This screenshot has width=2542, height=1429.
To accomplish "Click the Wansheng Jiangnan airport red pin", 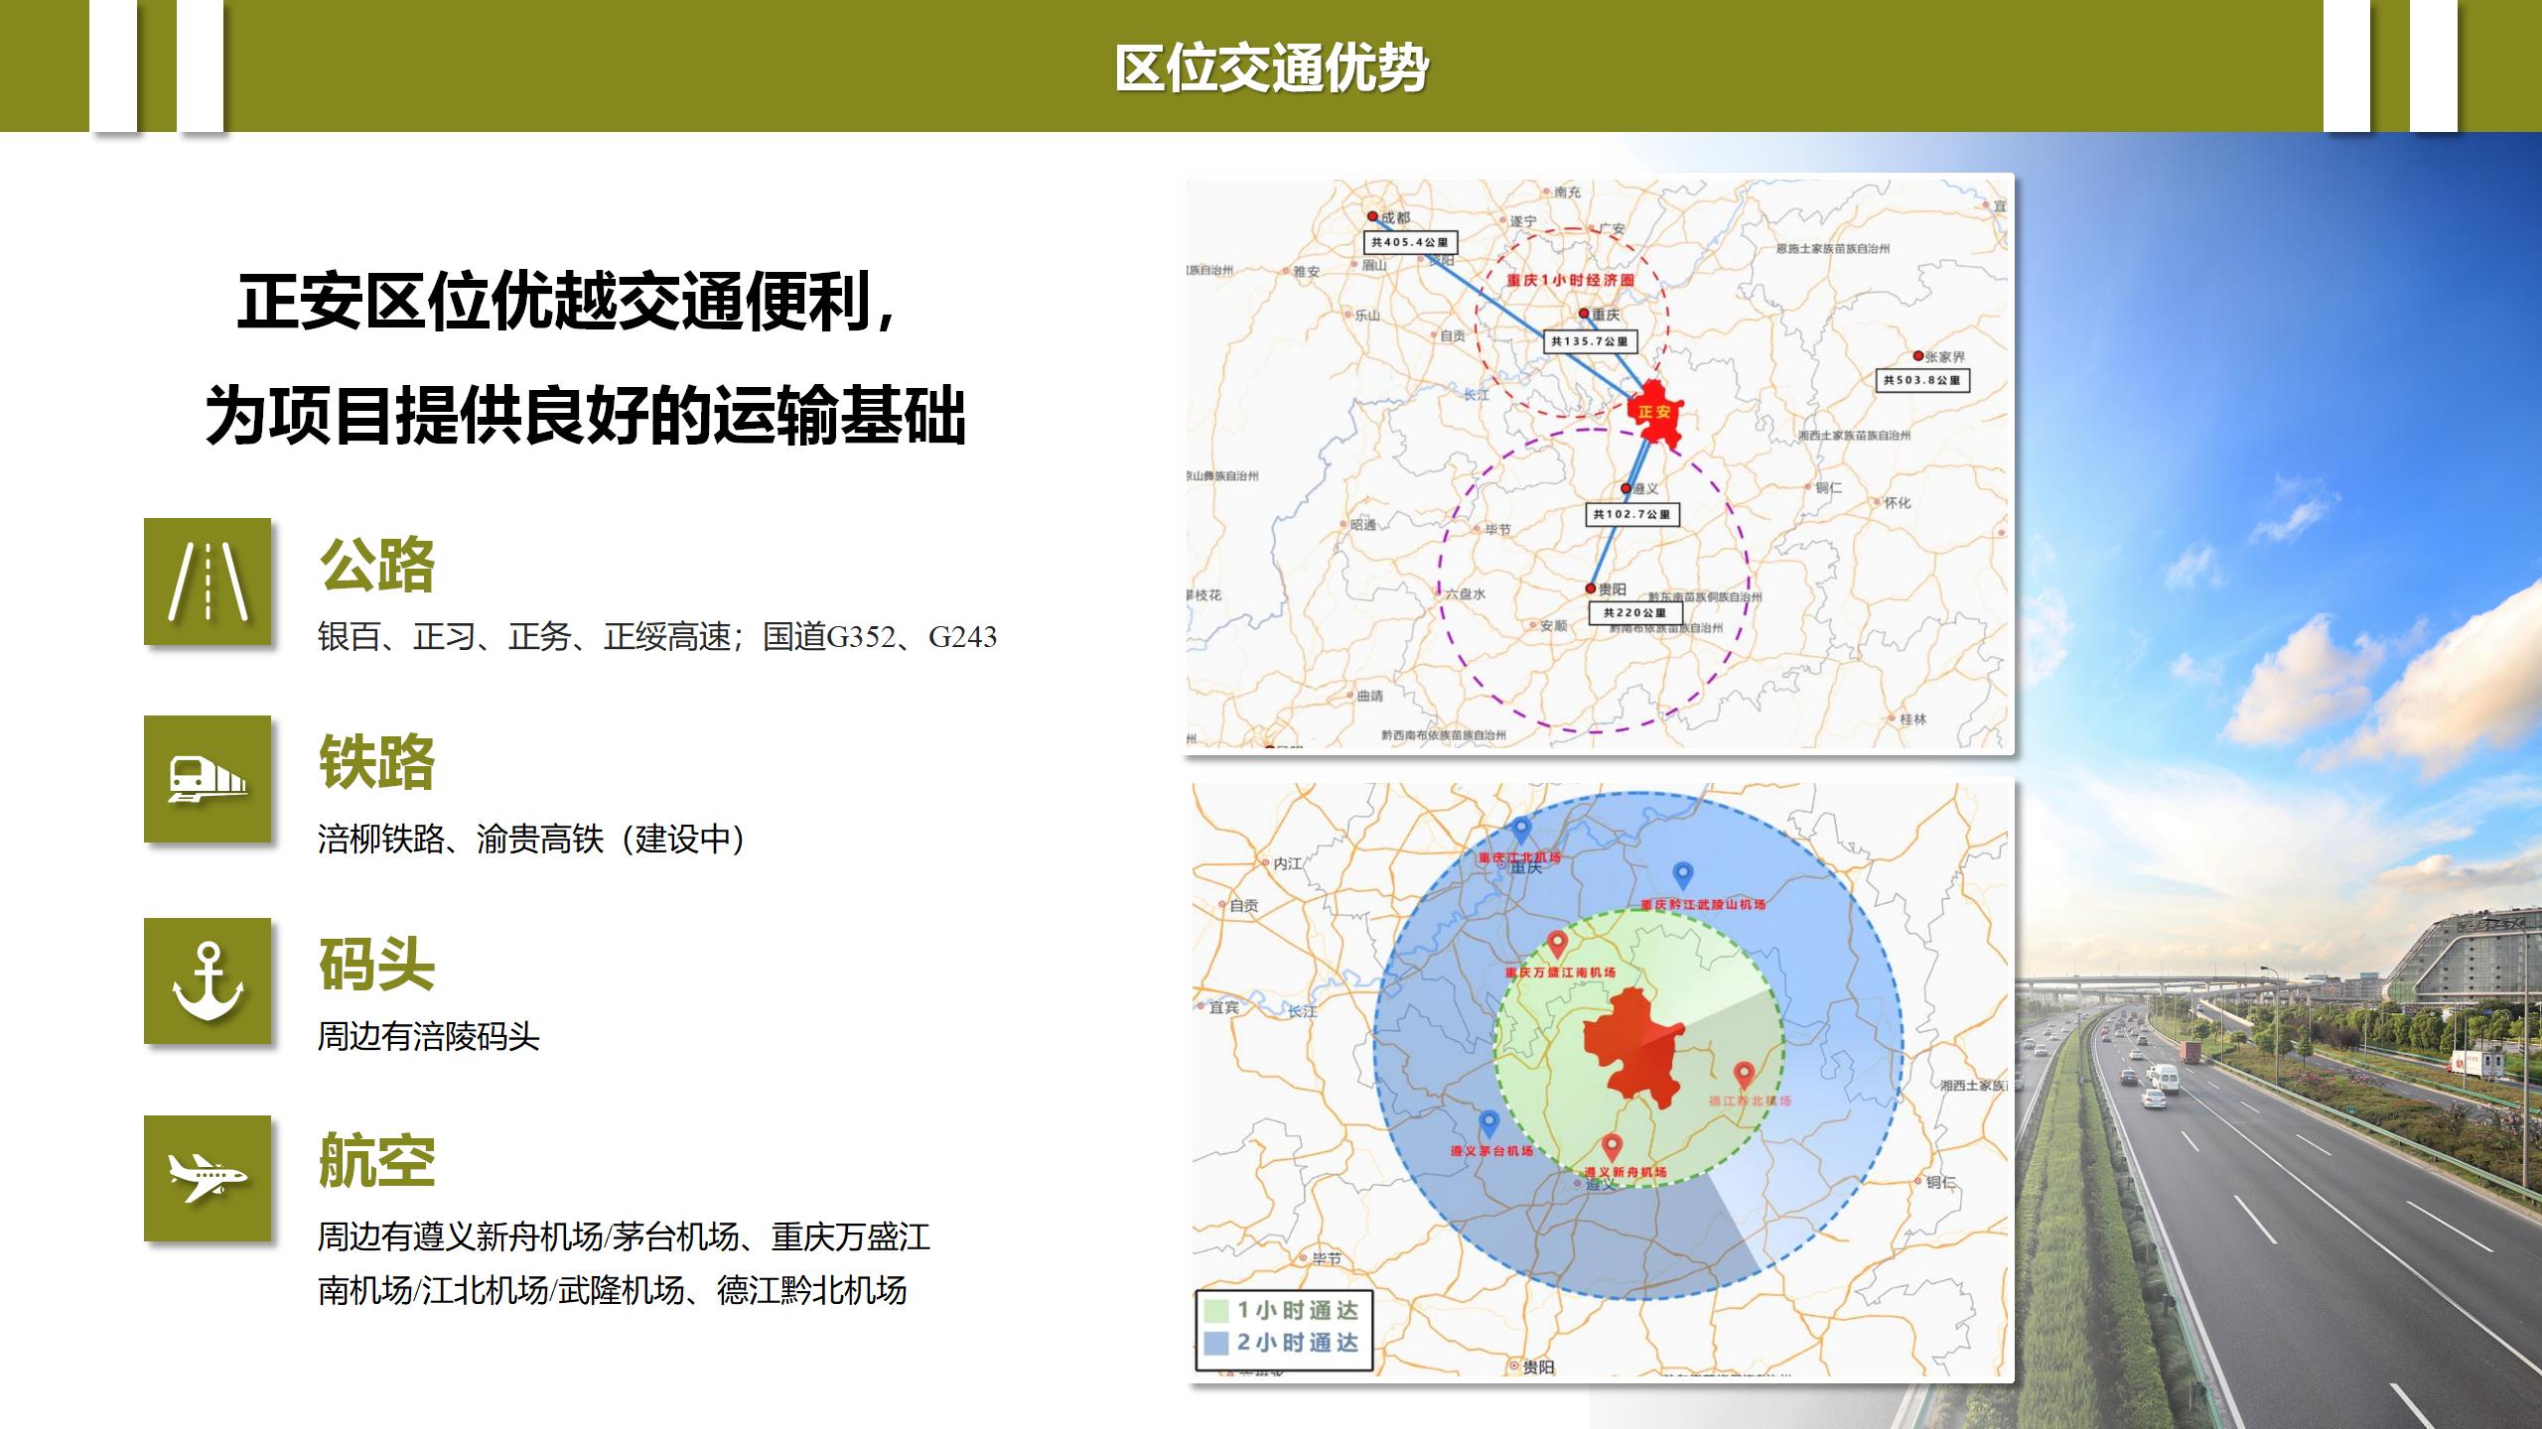I will point(1557,943).
